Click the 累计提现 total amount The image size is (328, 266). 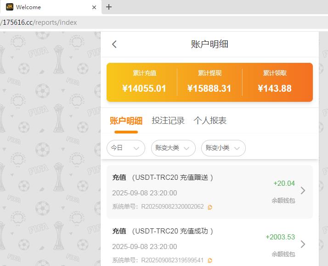(x=209, y=89)
